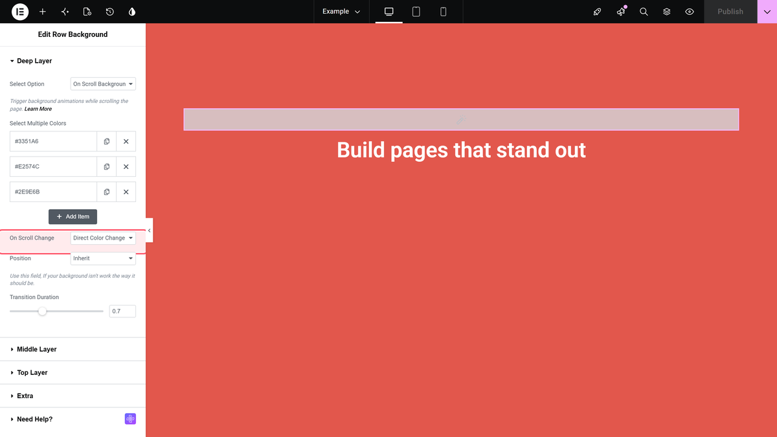Image resolution: width=777 pixels, height=437 pixels.
Task: Open the rocket launch icon
Action: tap(598, 12)
